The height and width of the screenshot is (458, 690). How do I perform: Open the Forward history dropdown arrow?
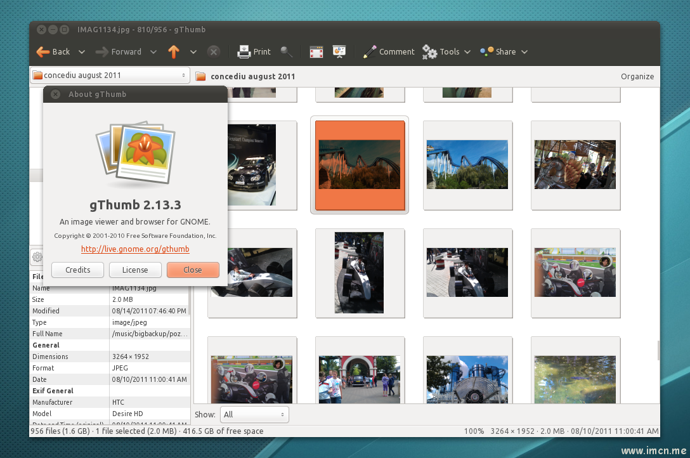point(153,52)
